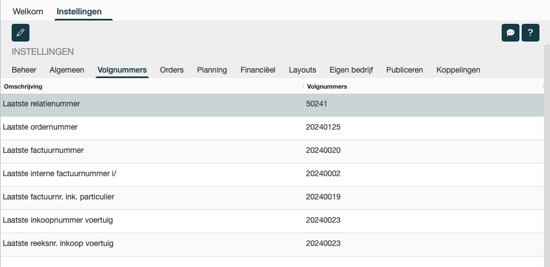
Task: Sort by the Omschrijving column header
Action: [23, 86]
